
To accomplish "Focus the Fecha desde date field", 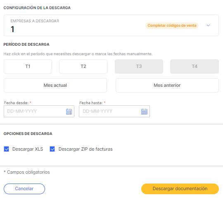I will point(39,112).
